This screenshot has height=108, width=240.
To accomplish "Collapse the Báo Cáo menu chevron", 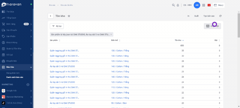I will 31,67.
